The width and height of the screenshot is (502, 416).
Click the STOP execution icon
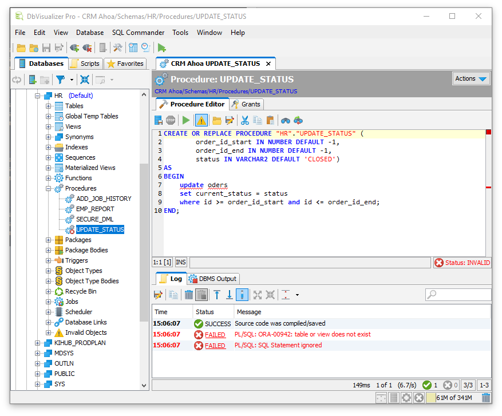tap(170, 120)
